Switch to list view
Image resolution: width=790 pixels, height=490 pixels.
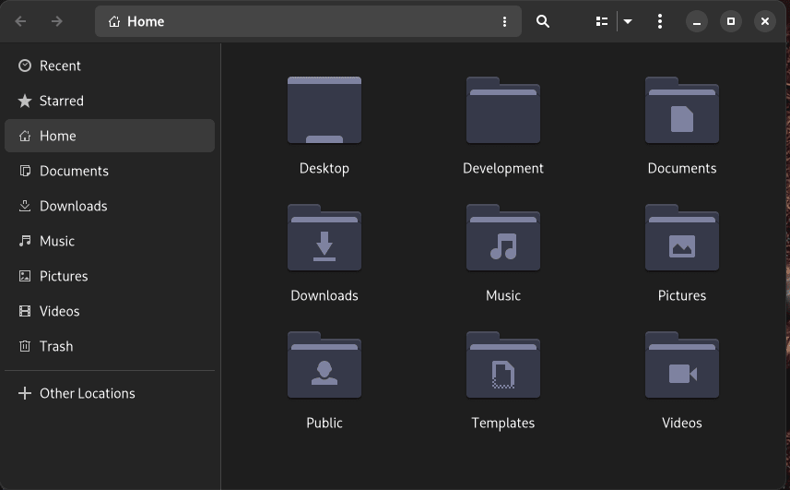602,21
